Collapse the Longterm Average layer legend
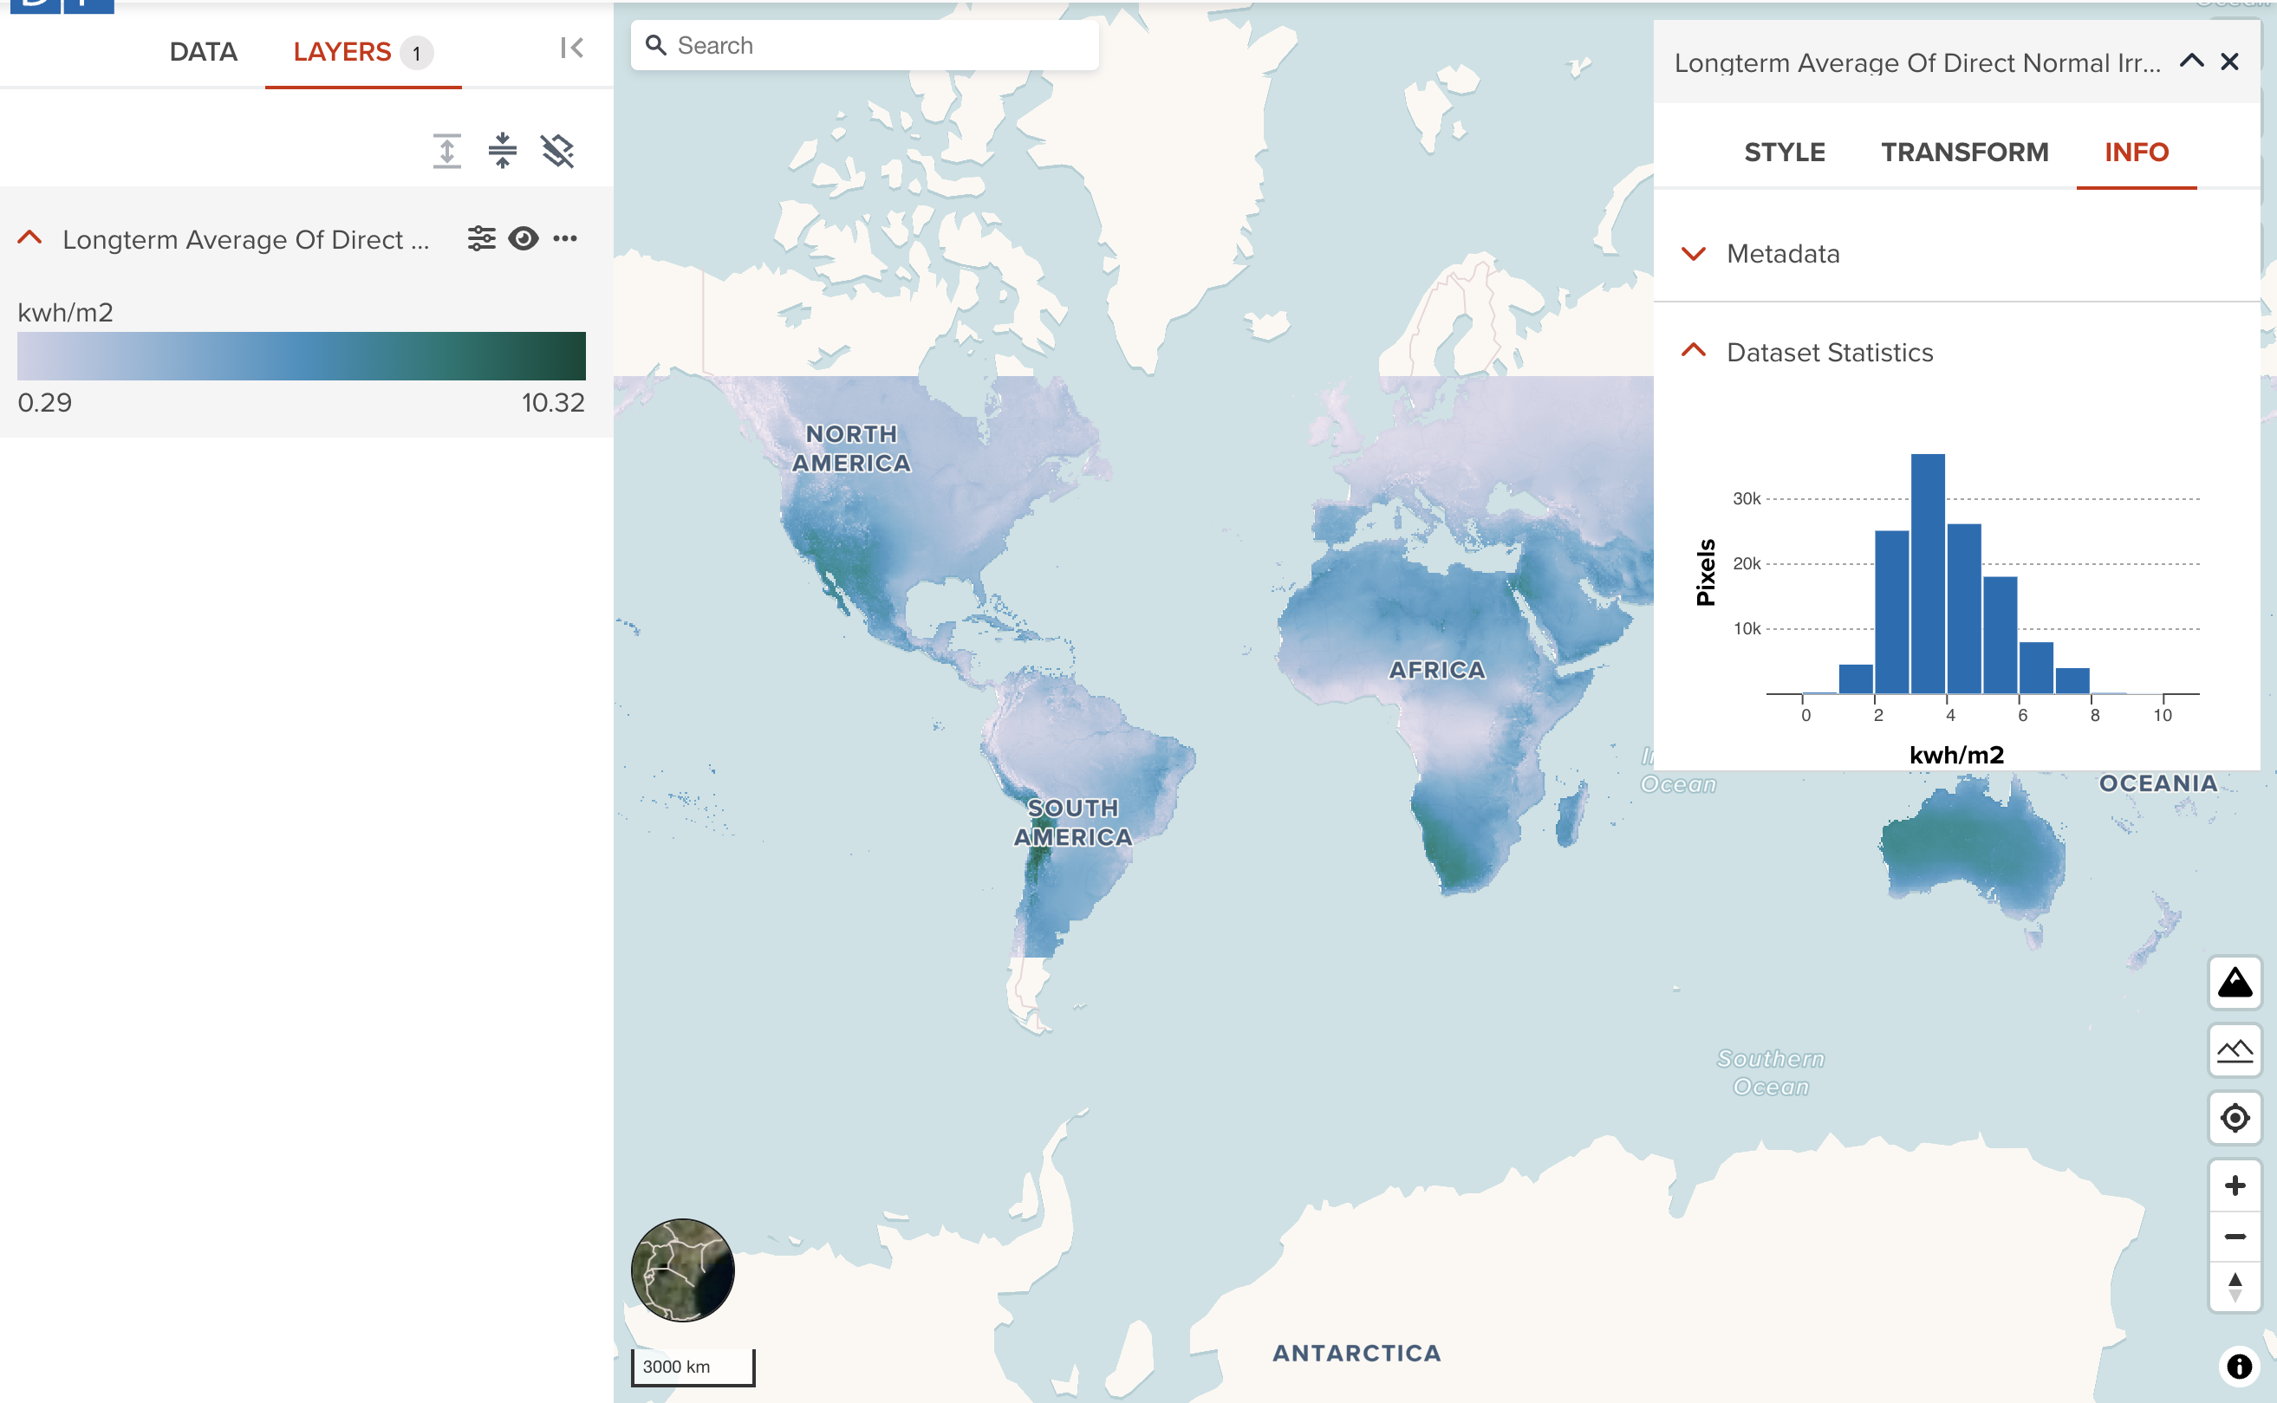This screenshot has height=1403, width=2277. tap(29, 238)
